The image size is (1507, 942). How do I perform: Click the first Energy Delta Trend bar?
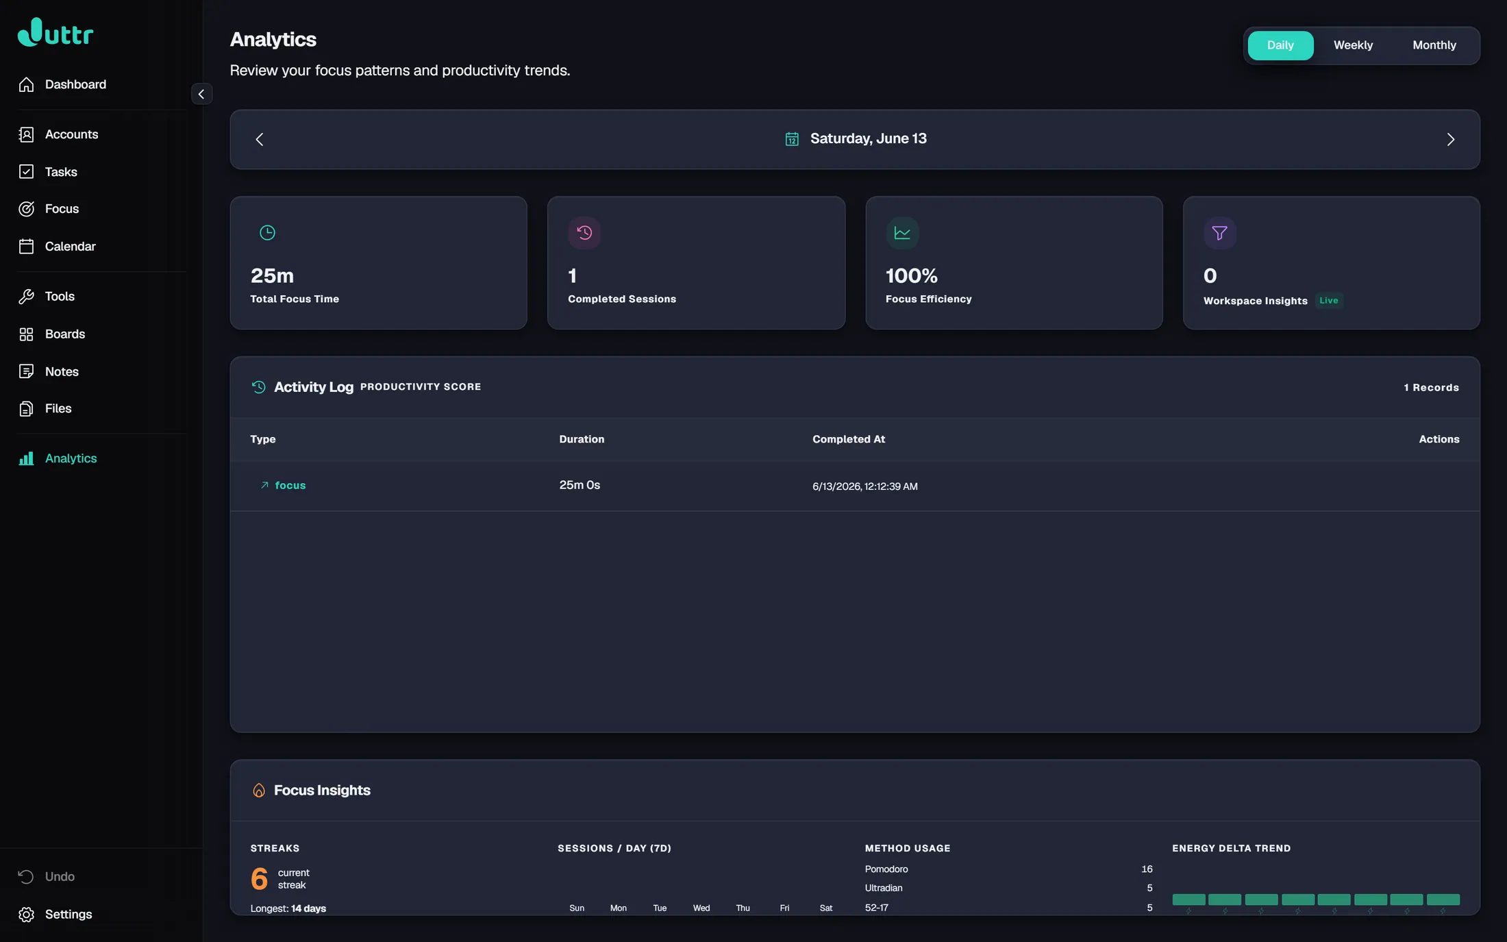[1188, 900]
